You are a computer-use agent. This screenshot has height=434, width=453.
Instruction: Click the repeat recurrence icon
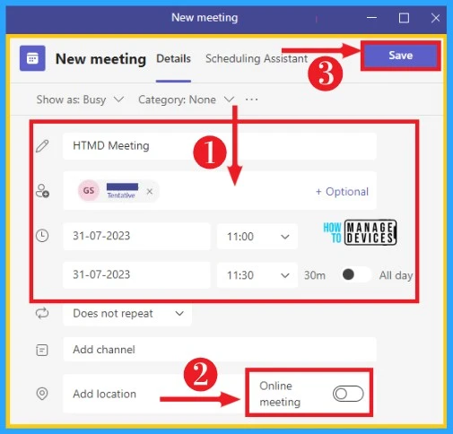pos(42,313)
